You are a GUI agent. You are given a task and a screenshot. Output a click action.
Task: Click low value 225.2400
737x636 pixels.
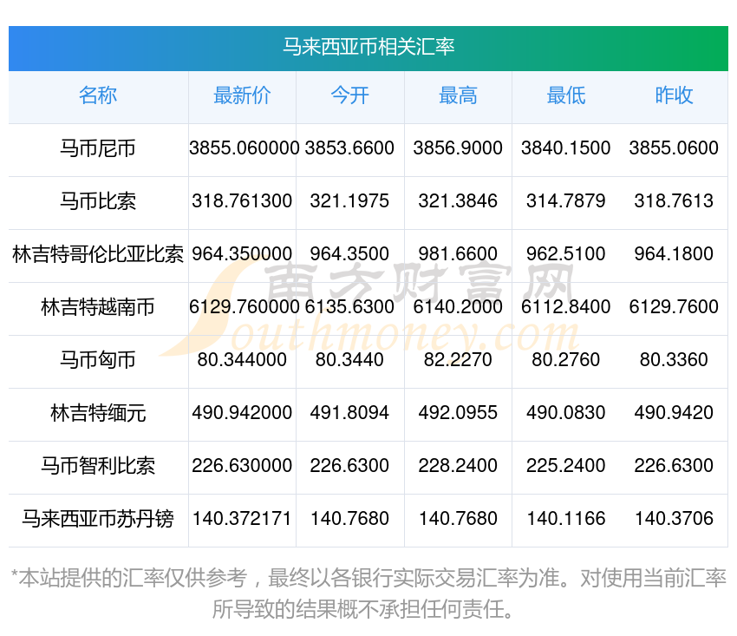click(x=566, y=466)
